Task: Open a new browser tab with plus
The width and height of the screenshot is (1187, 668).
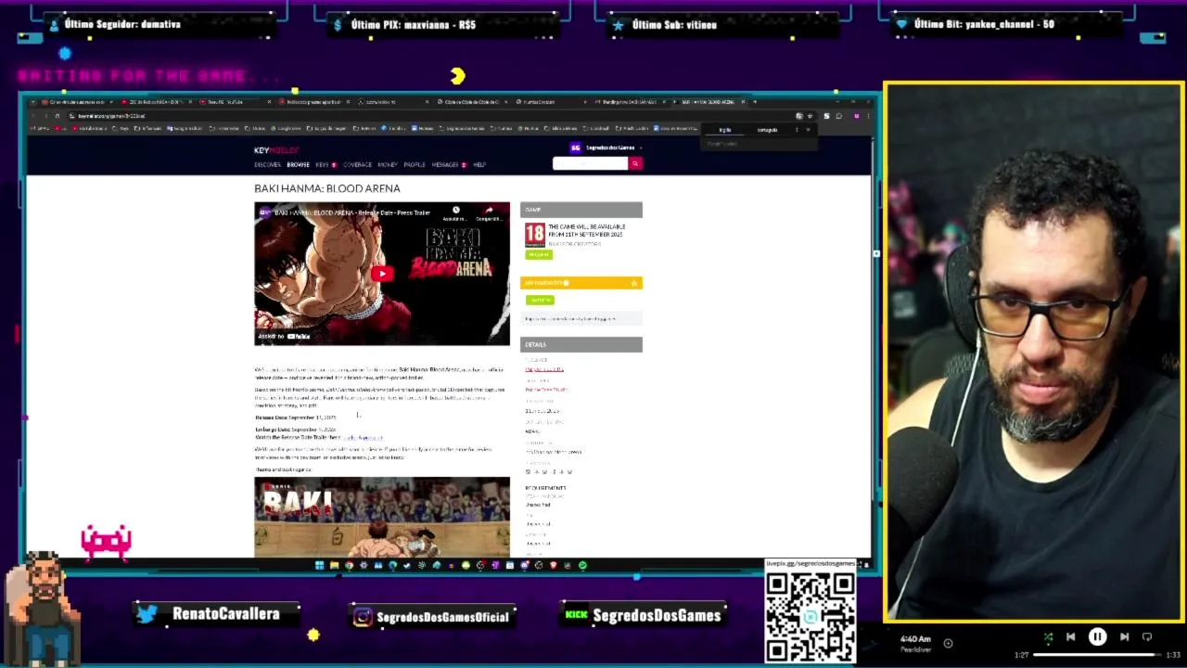Action: 755,102
